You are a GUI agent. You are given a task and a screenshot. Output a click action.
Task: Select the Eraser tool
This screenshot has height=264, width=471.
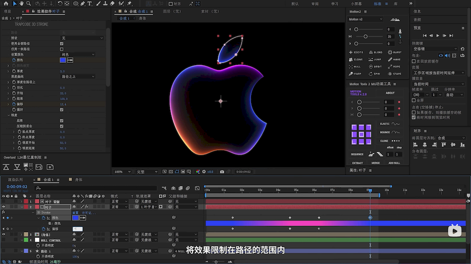[x=112, y=4]
